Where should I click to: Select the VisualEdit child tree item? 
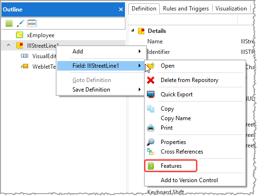(x=44, y=56)
